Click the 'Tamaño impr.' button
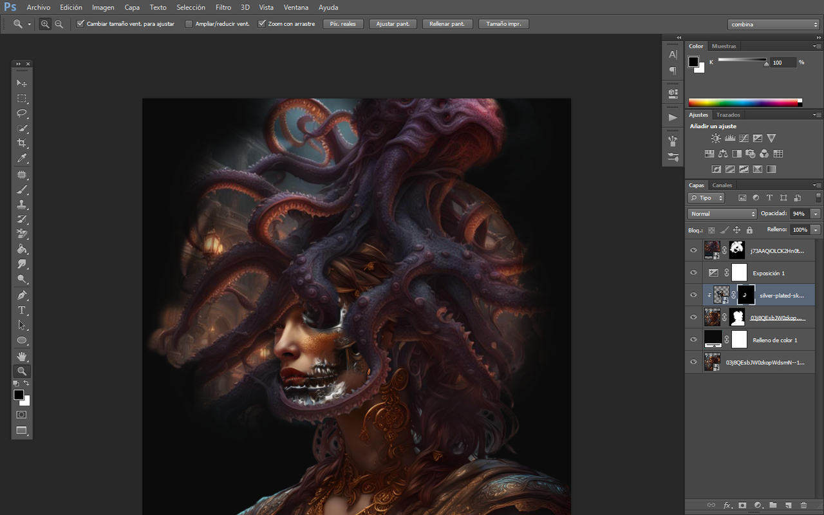This screenshot has width=824, height=515. coord(504,24)
